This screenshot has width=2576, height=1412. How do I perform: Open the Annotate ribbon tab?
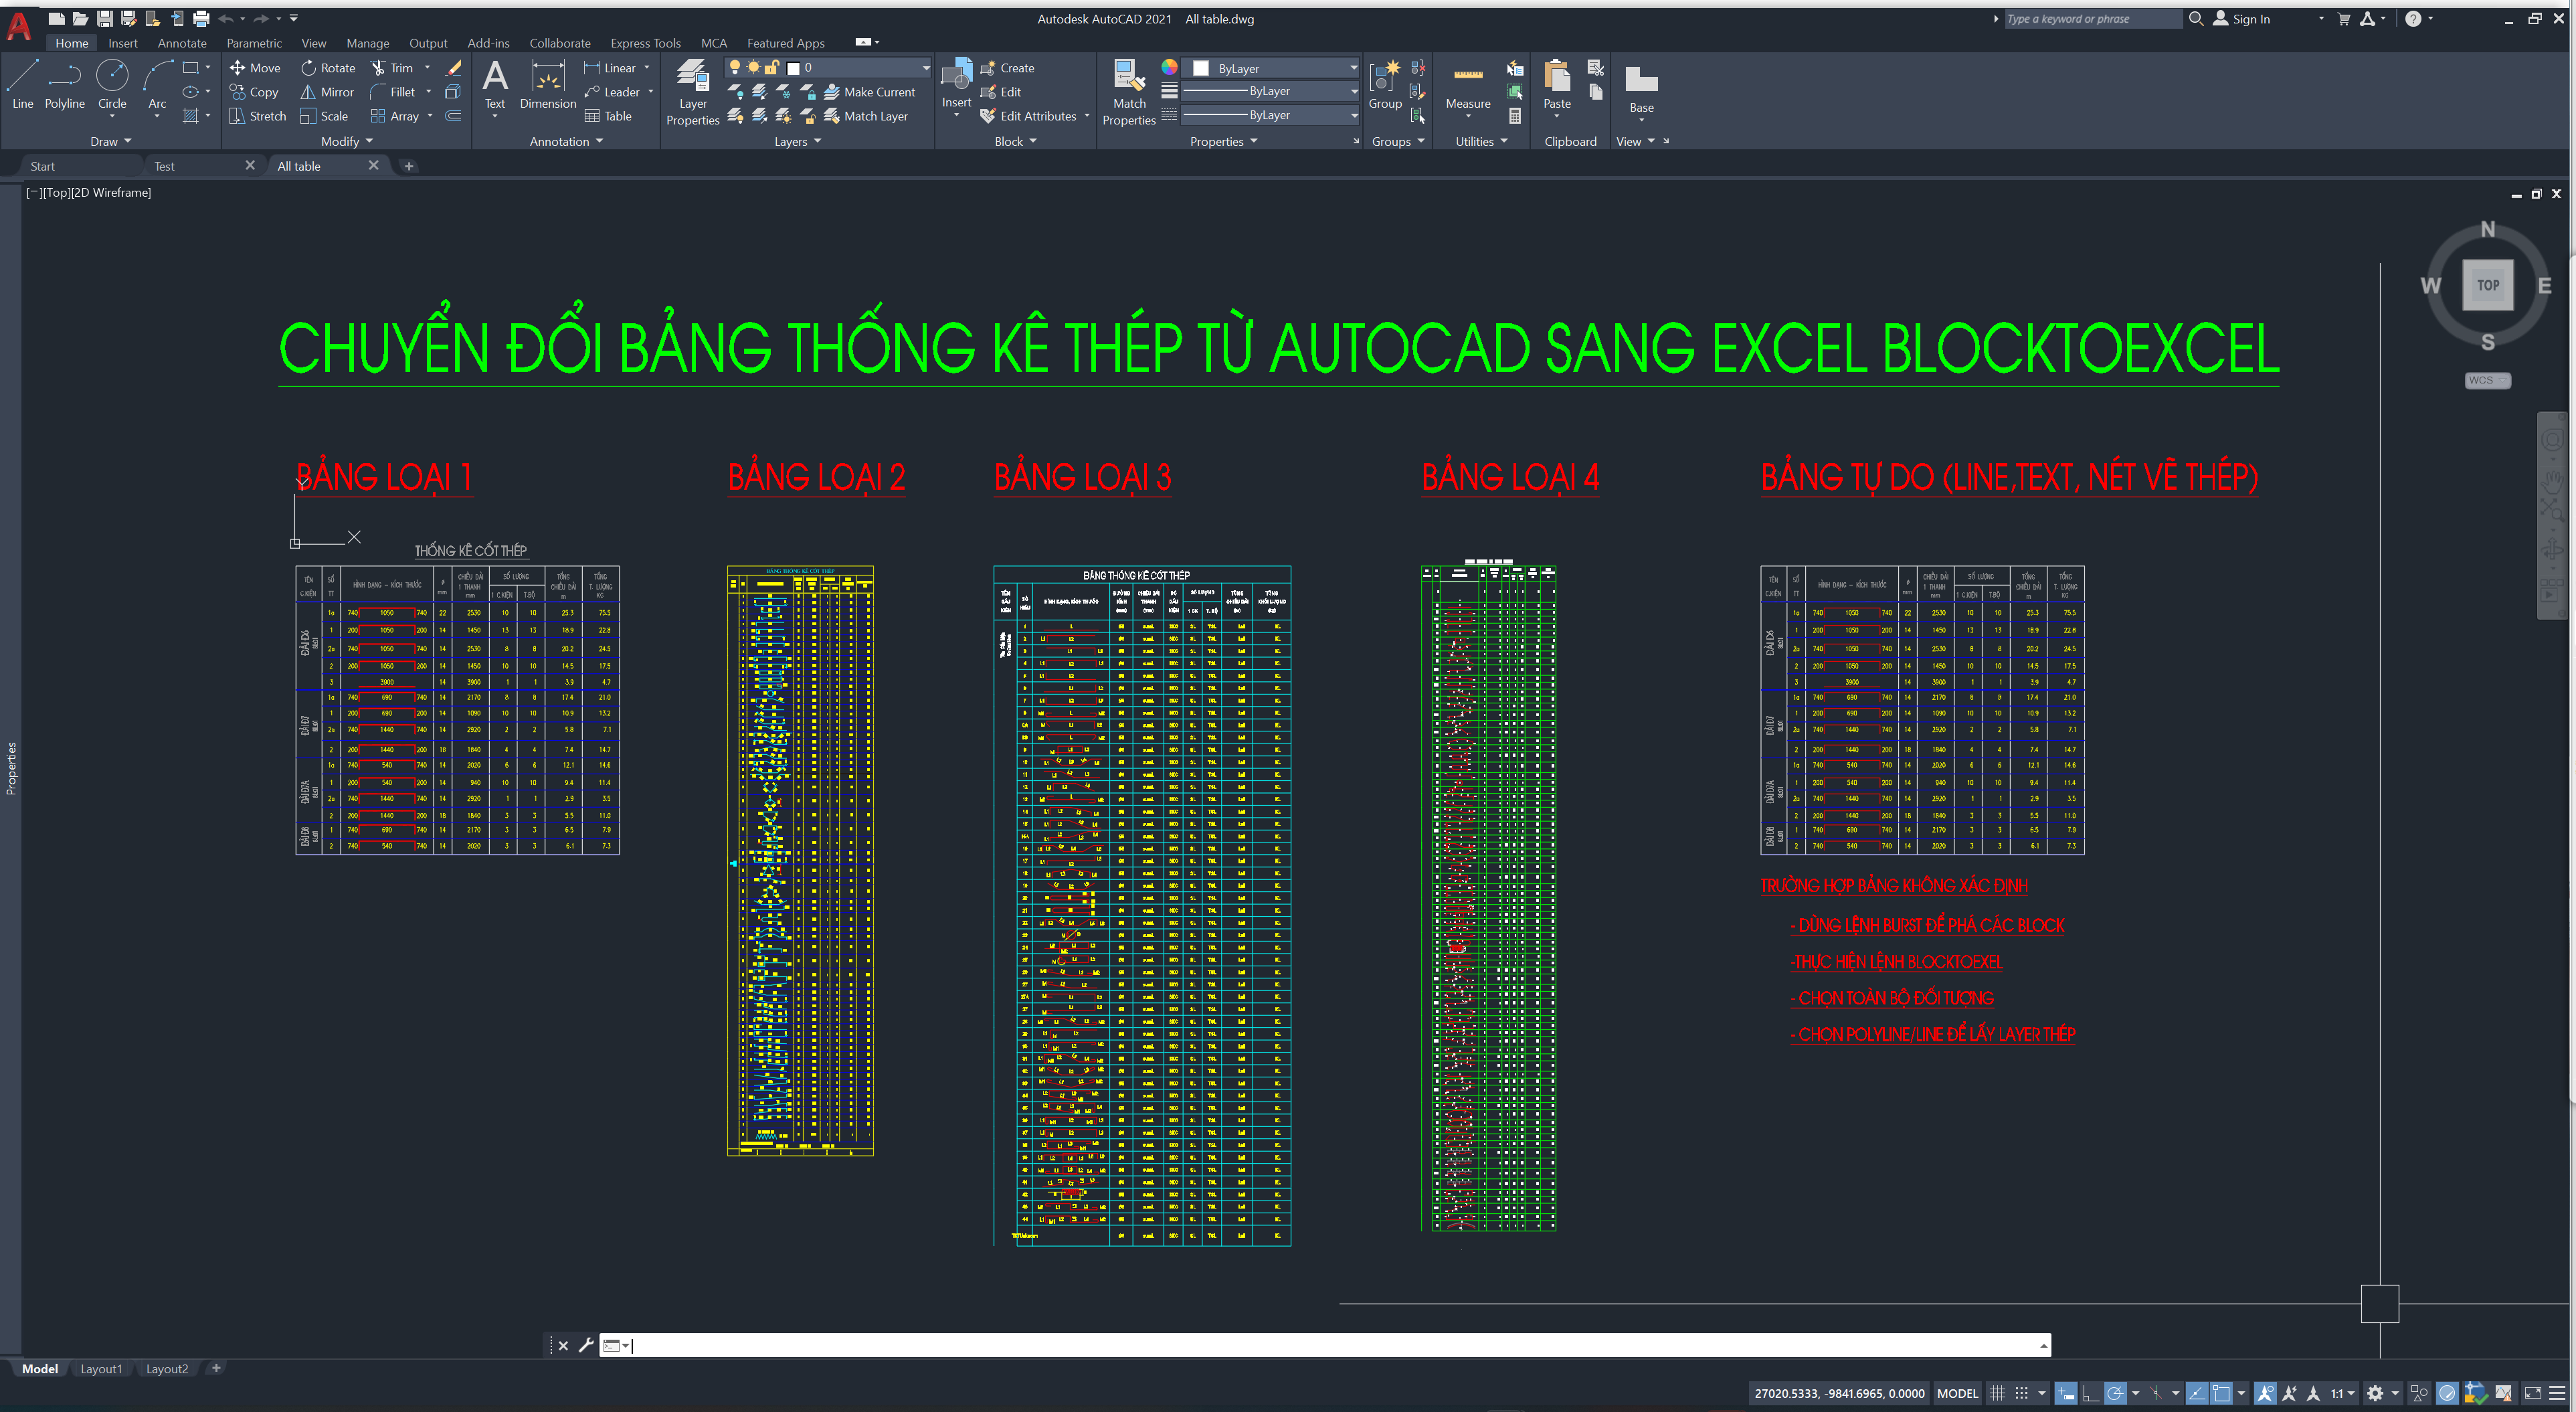182,43
